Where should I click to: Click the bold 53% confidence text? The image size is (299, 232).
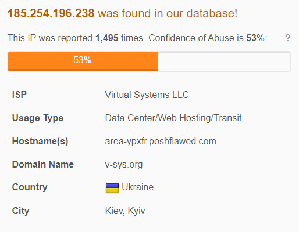click(x=255, y=38)
